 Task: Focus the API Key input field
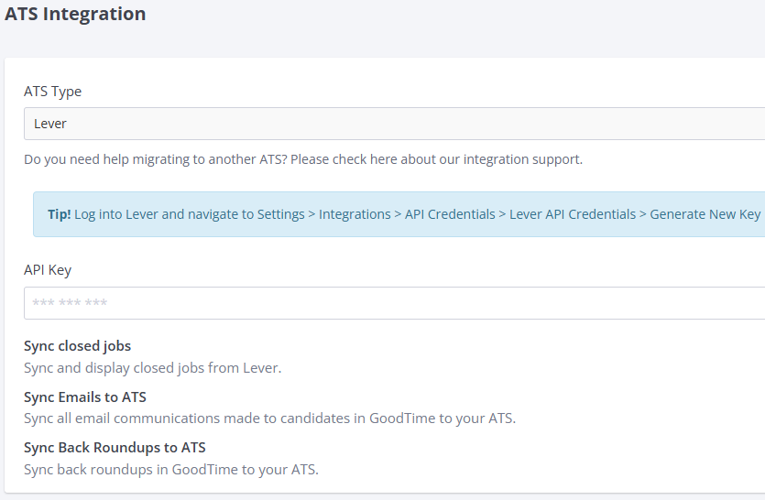coord(394,303)
